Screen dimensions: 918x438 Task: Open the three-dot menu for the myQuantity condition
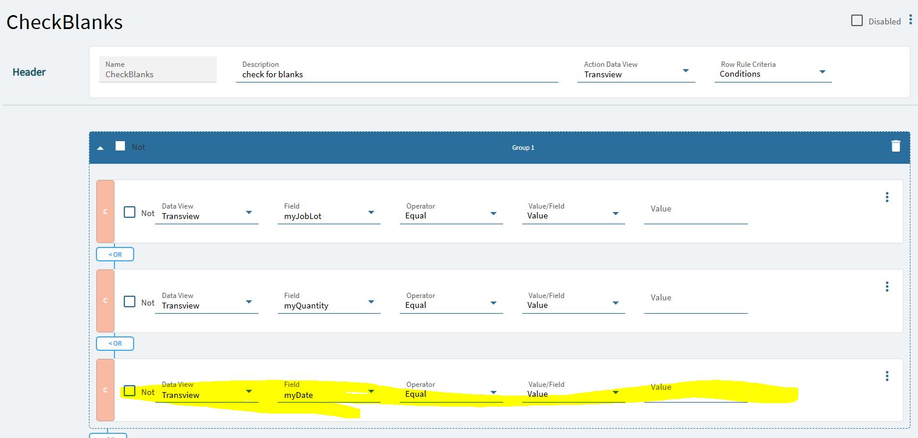887,287
